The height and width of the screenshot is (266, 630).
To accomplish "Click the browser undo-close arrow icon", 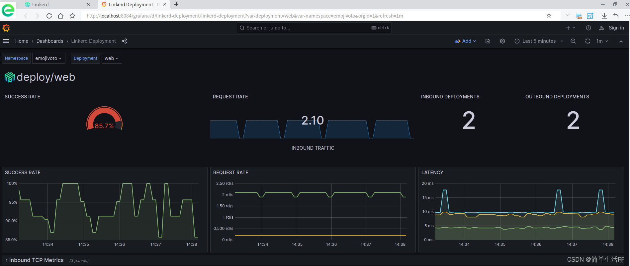I will [616, 16].
